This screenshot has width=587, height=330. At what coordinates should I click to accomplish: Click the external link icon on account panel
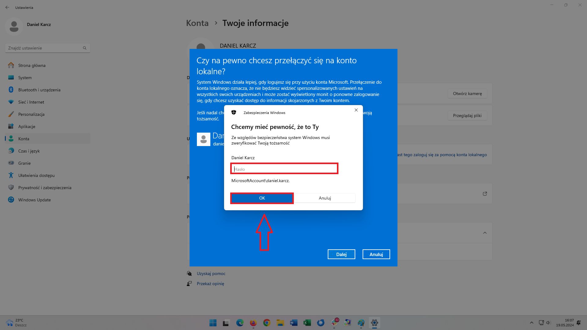[485, 193]
